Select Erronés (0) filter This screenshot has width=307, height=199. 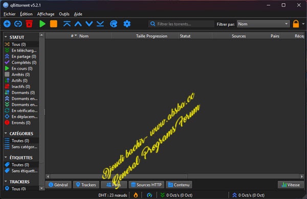click(21, 122)
